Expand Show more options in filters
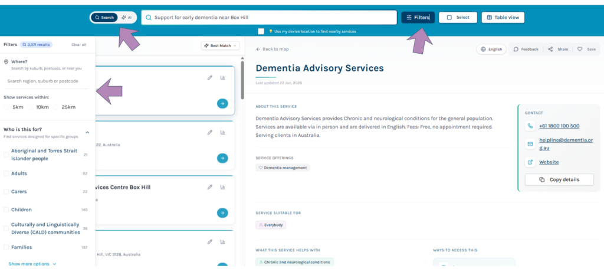 click(x=32, y=264)
